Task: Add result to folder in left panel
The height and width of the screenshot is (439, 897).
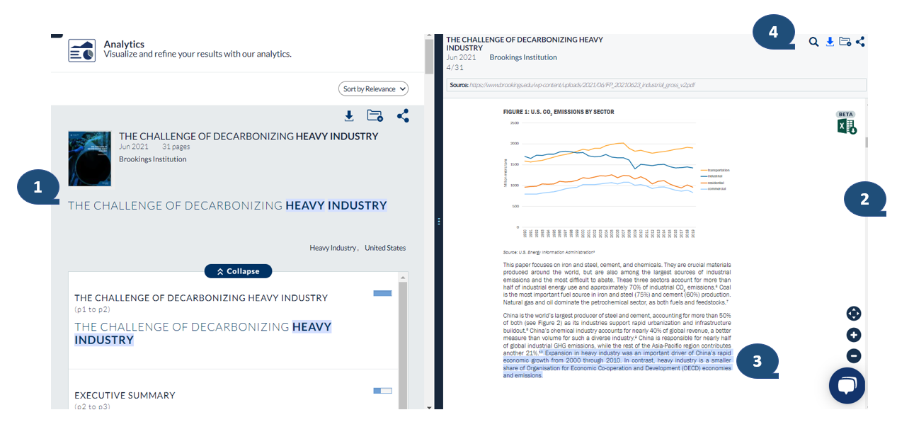Action: (375, 116)
